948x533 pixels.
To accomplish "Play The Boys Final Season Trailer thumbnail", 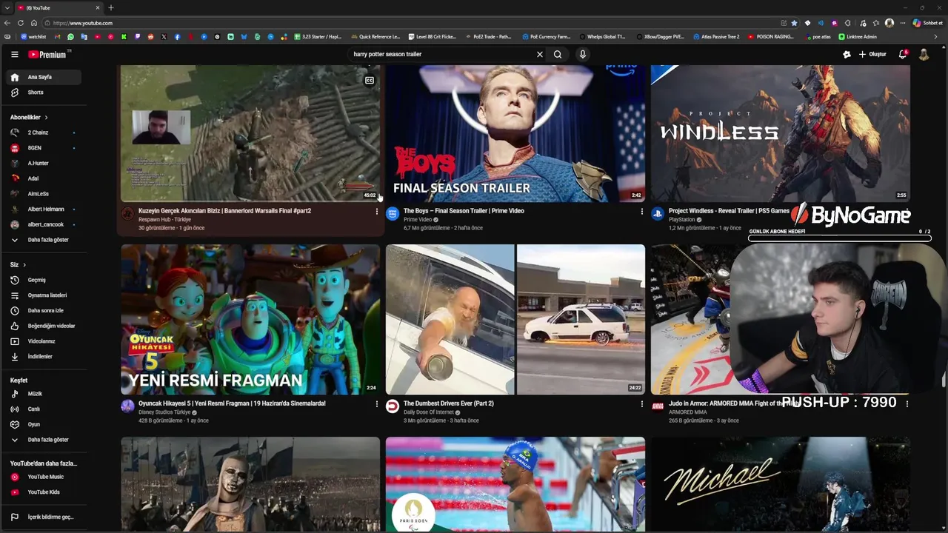I will pos(515,133).
